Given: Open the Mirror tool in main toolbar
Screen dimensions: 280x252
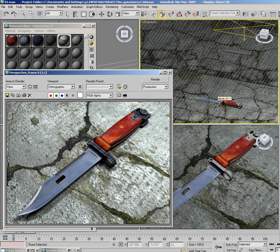Looking at the screenshot, I should coord(245,14).
